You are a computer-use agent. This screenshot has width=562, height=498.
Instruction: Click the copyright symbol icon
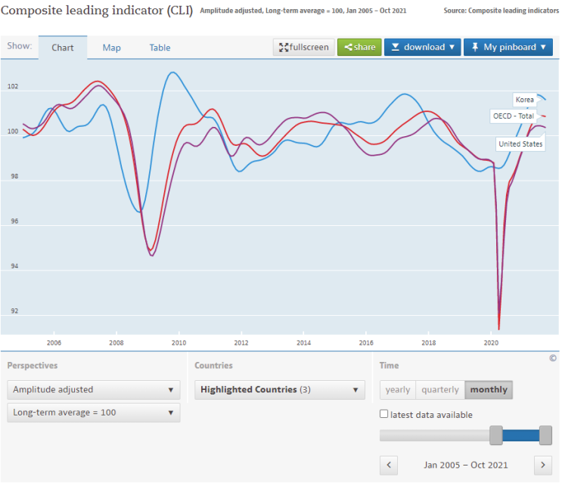[x=553, y=358]
